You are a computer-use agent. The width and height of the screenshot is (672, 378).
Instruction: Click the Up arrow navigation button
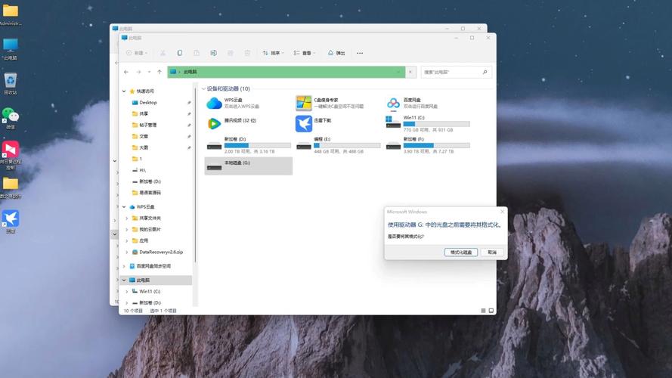pos(159,72)
